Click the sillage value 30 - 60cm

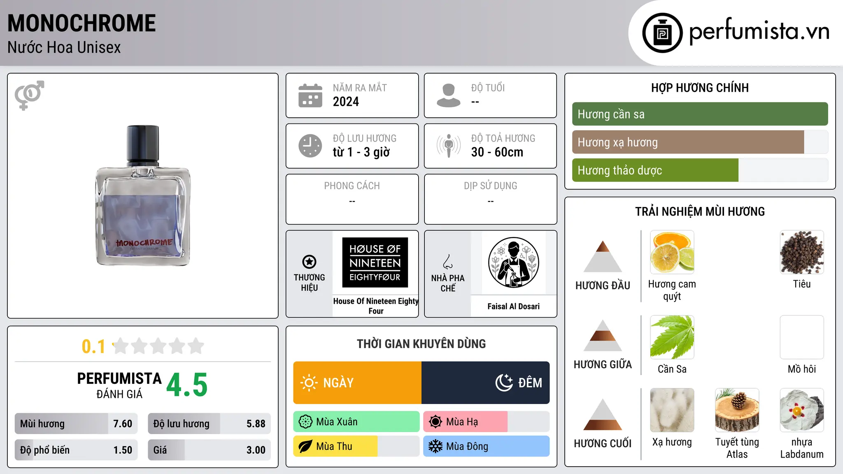(x=497, y=152)
